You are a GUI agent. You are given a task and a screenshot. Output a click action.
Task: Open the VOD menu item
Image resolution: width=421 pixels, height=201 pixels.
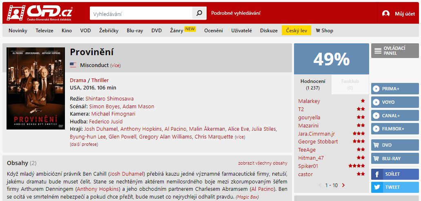pos(85,31)
